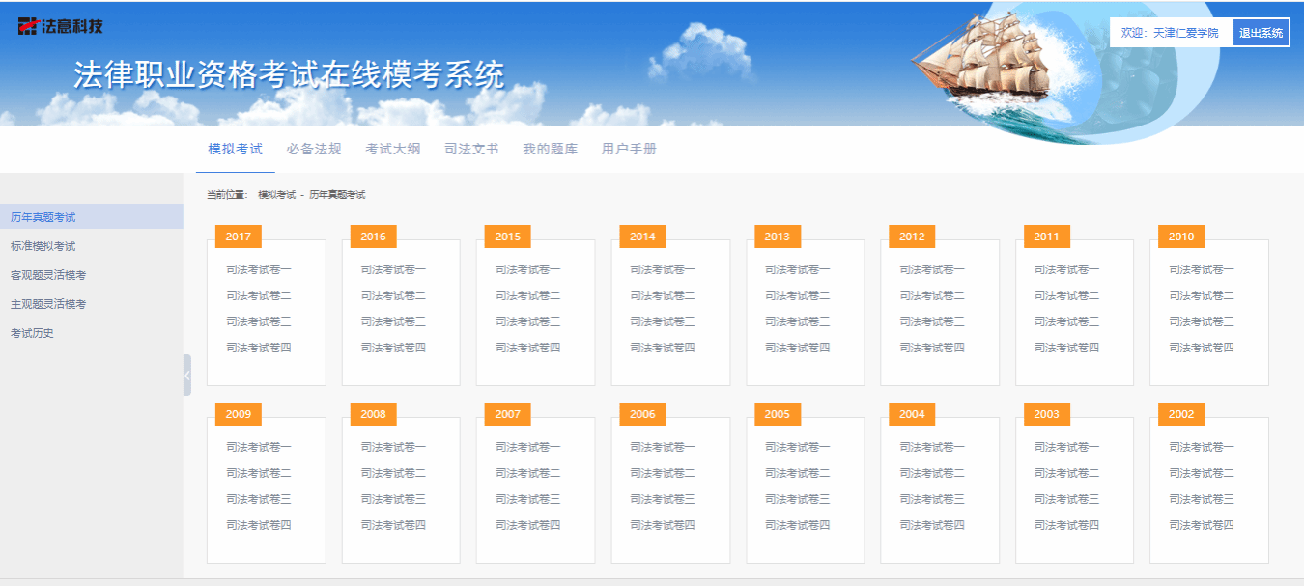The width and height of the screenshot is (1304, 586).
Task: Click the orange 2006 year label
Action: [x=642, y=414]
